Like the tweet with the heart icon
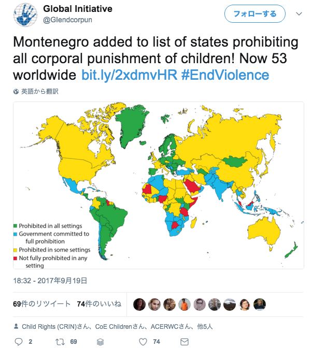Image resolution: width=312 pixels, height=348 pixels. pyautogui.click(x=143, y=342)
